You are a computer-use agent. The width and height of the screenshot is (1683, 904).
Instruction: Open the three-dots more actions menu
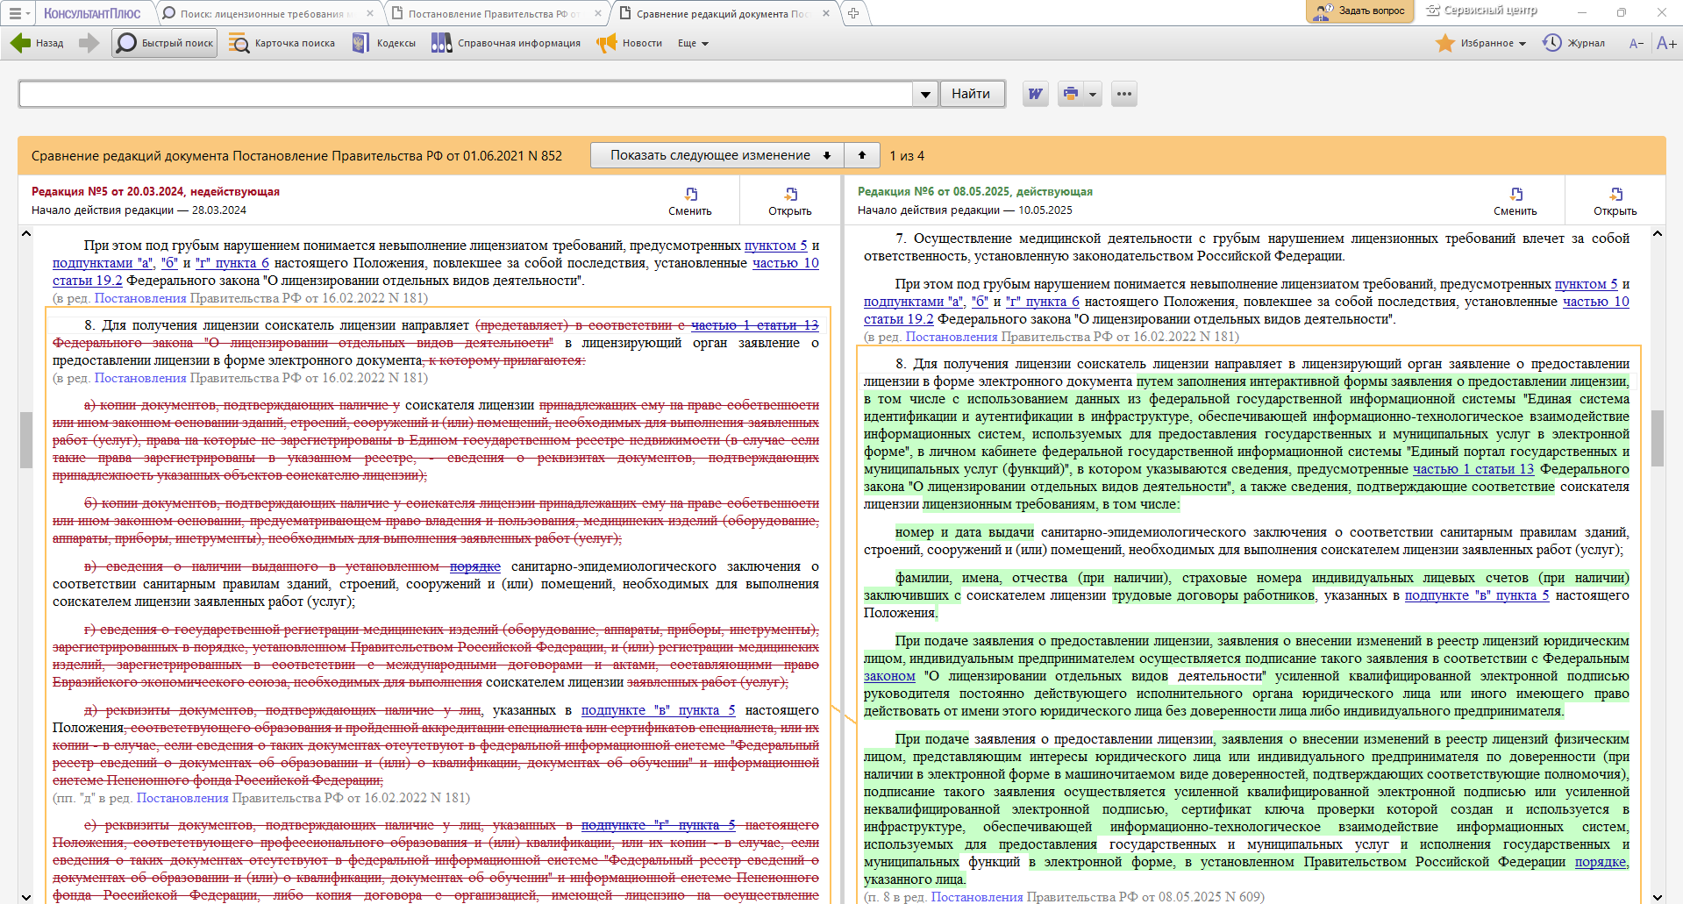click(1124, 94)
